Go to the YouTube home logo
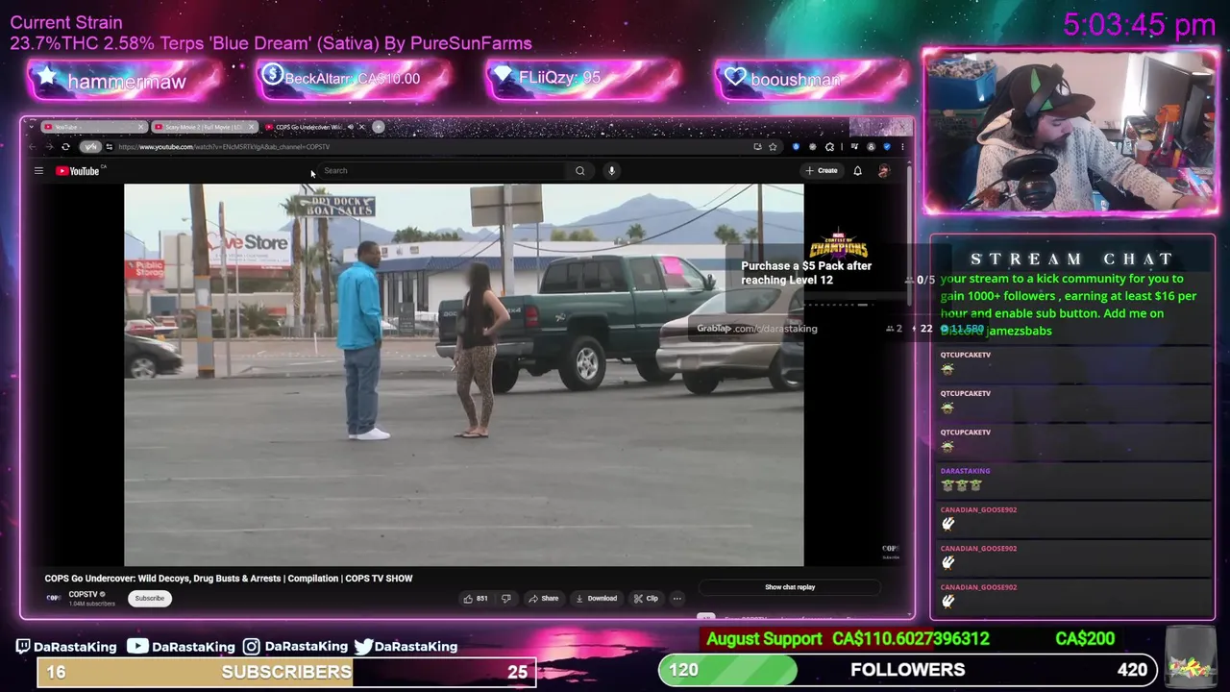This screenshot has height=692, width=1230. tap(78, 171)
